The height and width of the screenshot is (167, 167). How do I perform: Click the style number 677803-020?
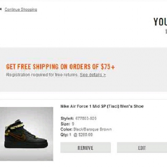86,118
